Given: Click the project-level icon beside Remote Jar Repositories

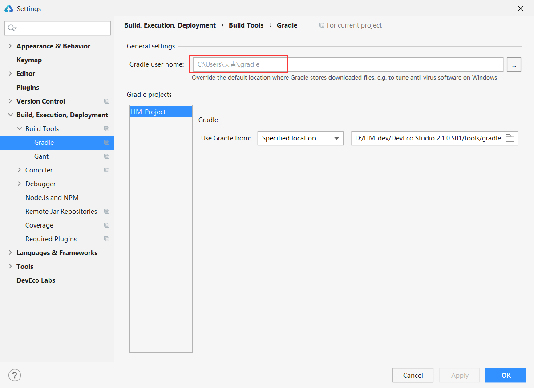Looking at the screenshot, I should click(x=106, y=212).
